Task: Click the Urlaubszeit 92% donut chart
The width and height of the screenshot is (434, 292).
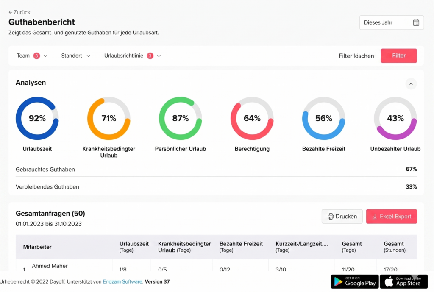Action: click(37, 118)
